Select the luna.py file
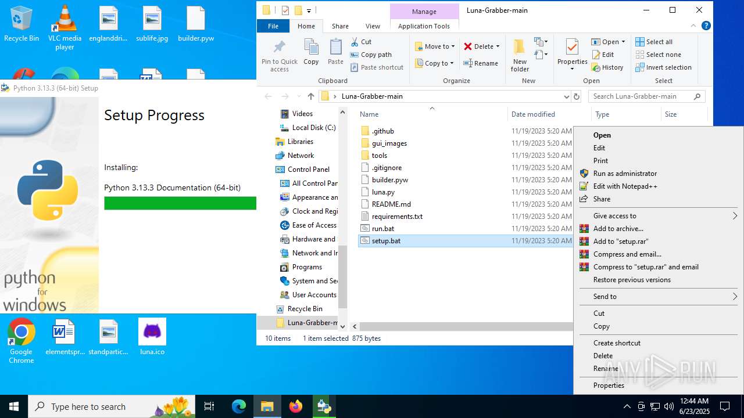This screenshot has width=744, height=418. point(383,192)
